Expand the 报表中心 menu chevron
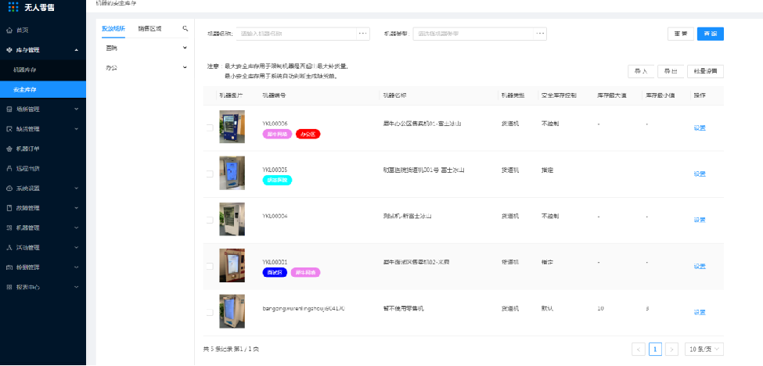The image size is (763, 366). point(77,287)
